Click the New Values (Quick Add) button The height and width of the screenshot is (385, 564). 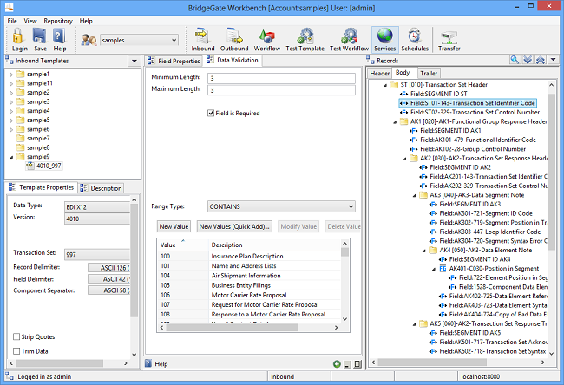(234, 226)
